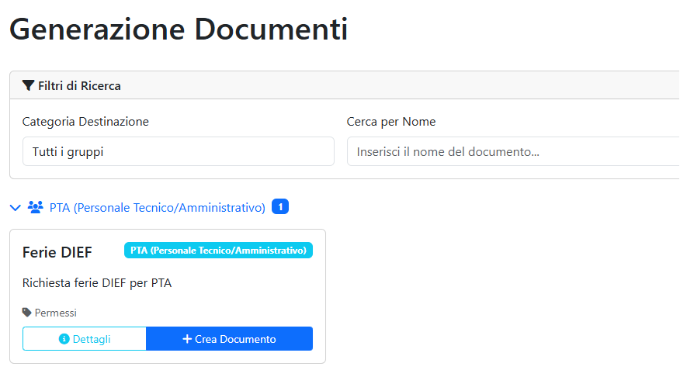Select the Ferie DIEF card title
Image resolution: width=680 pixels, height=377 pixels.
point(57,252)
